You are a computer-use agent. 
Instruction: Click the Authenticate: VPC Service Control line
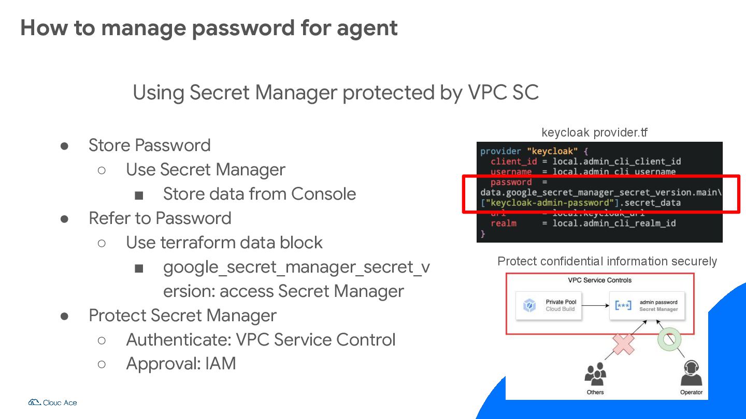coord(261,340)
